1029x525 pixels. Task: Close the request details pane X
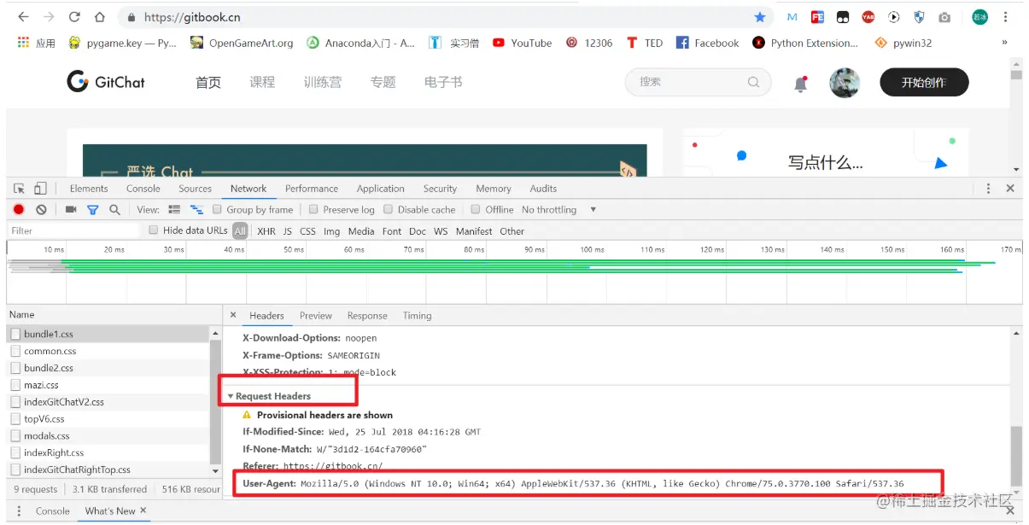click(233, 315)
